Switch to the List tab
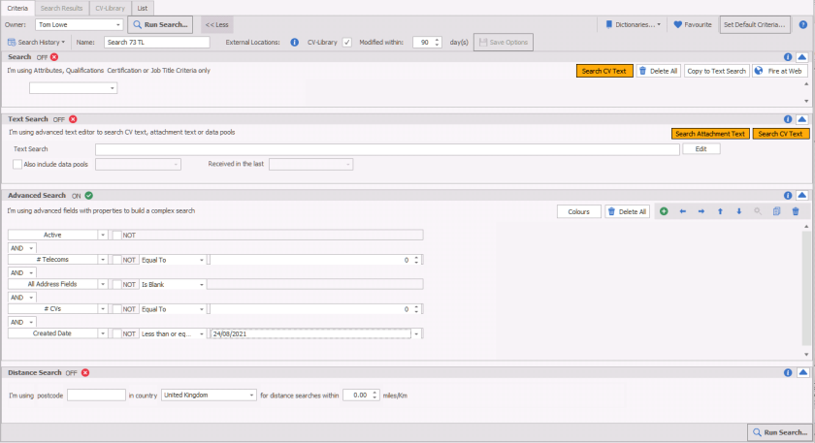This screenshot has height=443, width=815. [x=142, y=7]
